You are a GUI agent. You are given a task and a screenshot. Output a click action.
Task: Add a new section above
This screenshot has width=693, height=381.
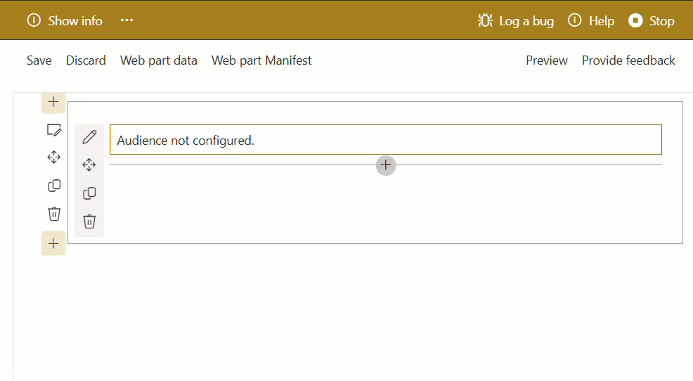click(x=53, y=102)
